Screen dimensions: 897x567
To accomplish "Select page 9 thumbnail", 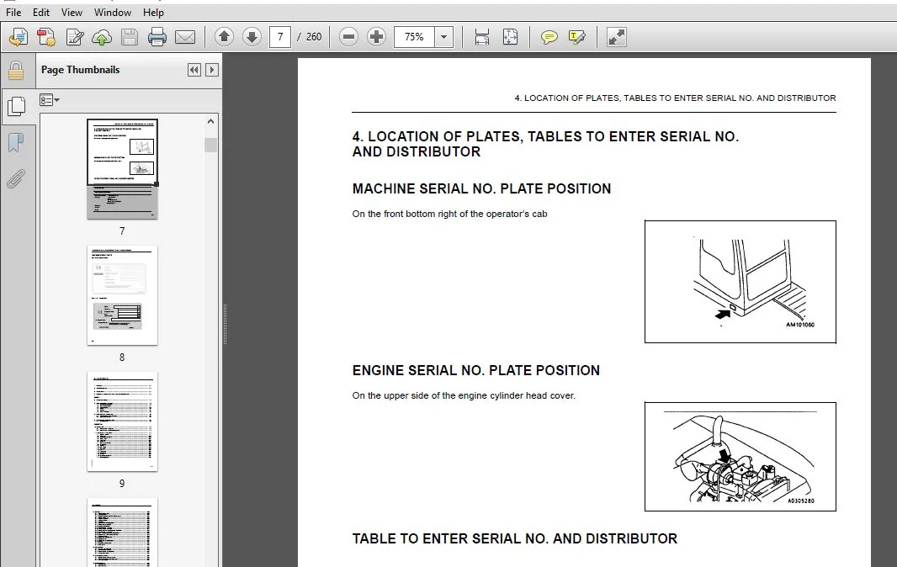I will point(122,421).
